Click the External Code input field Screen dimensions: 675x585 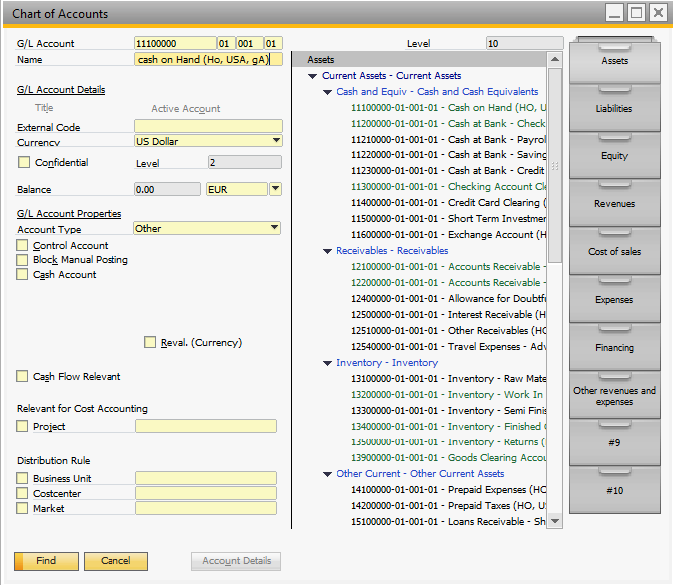(x=208, y=127)
